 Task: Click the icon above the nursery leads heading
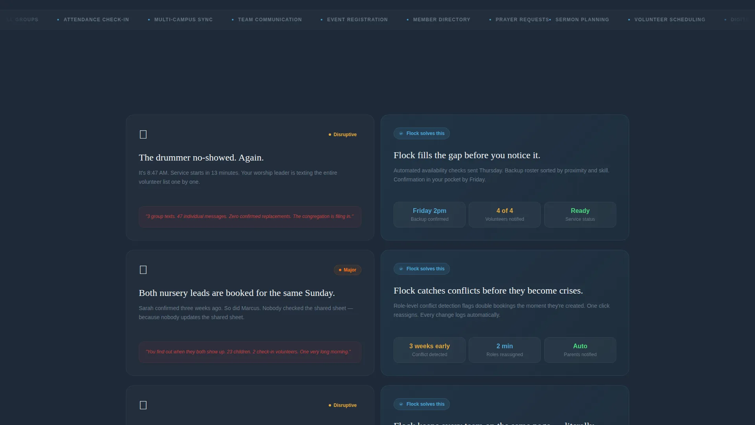(x=143, y=270)
